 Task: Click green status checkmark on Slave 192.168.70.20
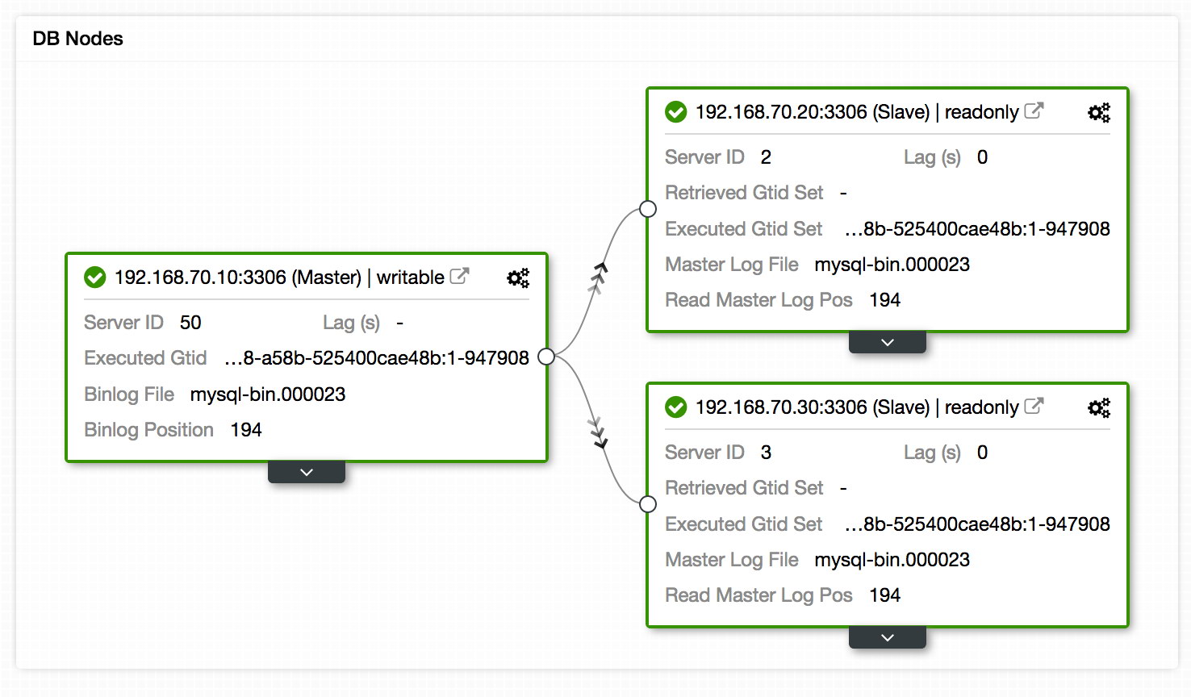[676, 112]
